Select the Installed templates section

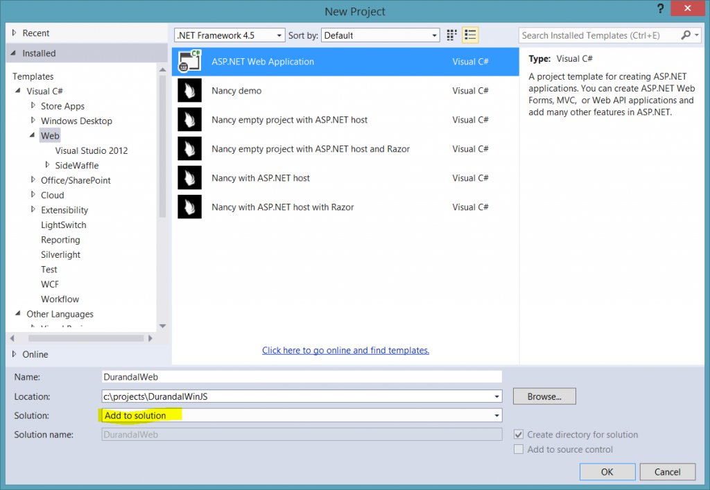click(33, 53)
